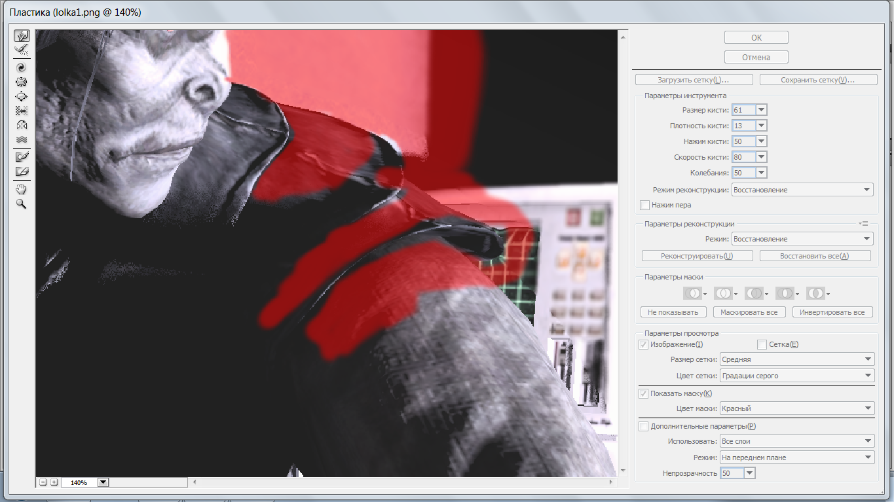Open the Режим реконструкции dropdown
Viewport: 894px width, 502px height.
coord(802,190)
